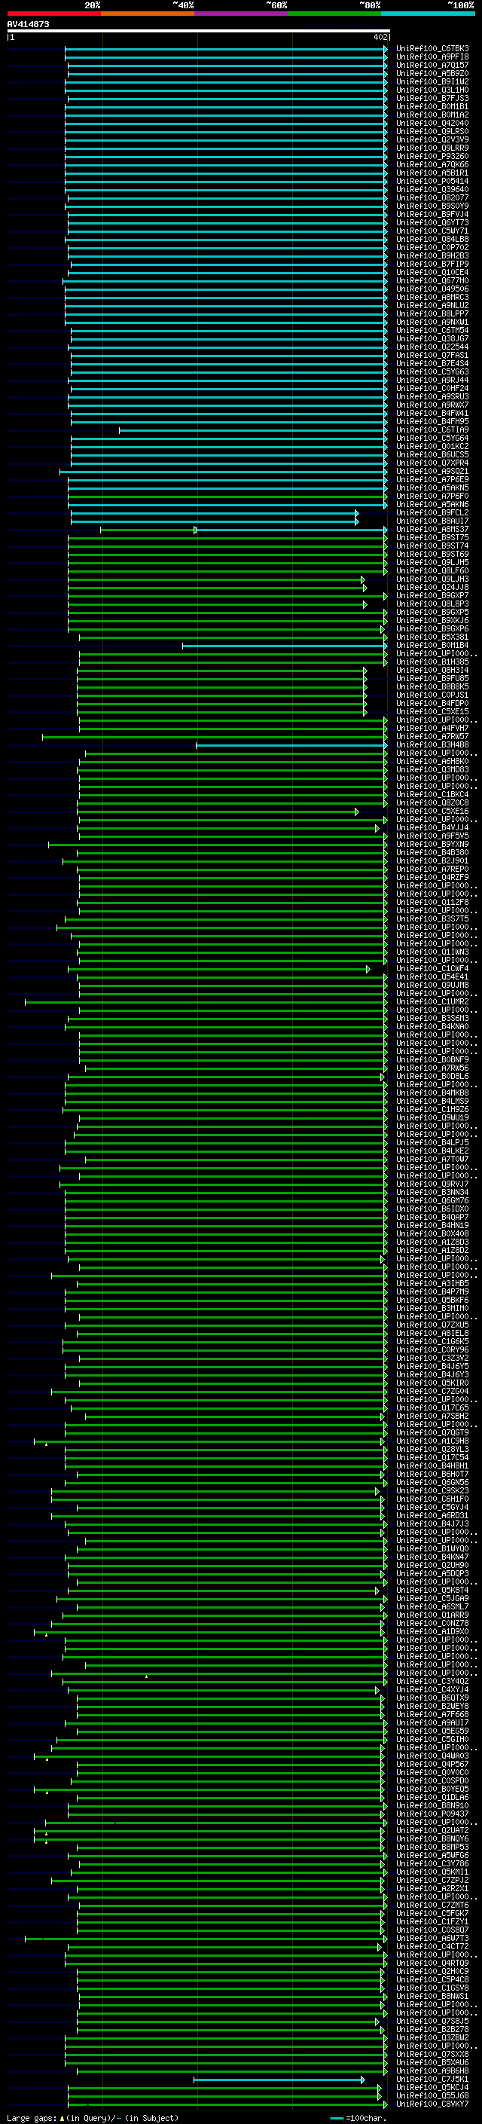Select the UniRef100_P09437 label
Viewport: 482px width, 2124px height.
point(432,1814)
